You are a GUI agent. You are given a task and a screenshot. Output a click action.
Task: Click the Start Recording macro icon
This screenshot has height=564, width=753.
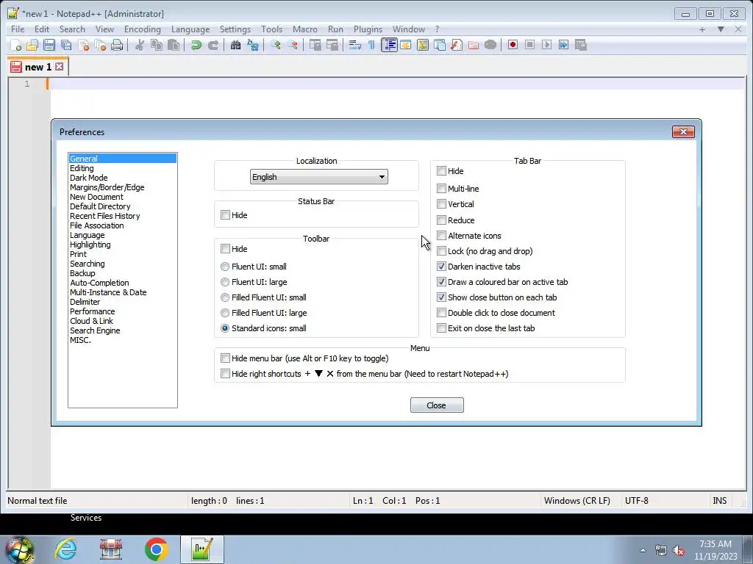(x=513, y=45)
